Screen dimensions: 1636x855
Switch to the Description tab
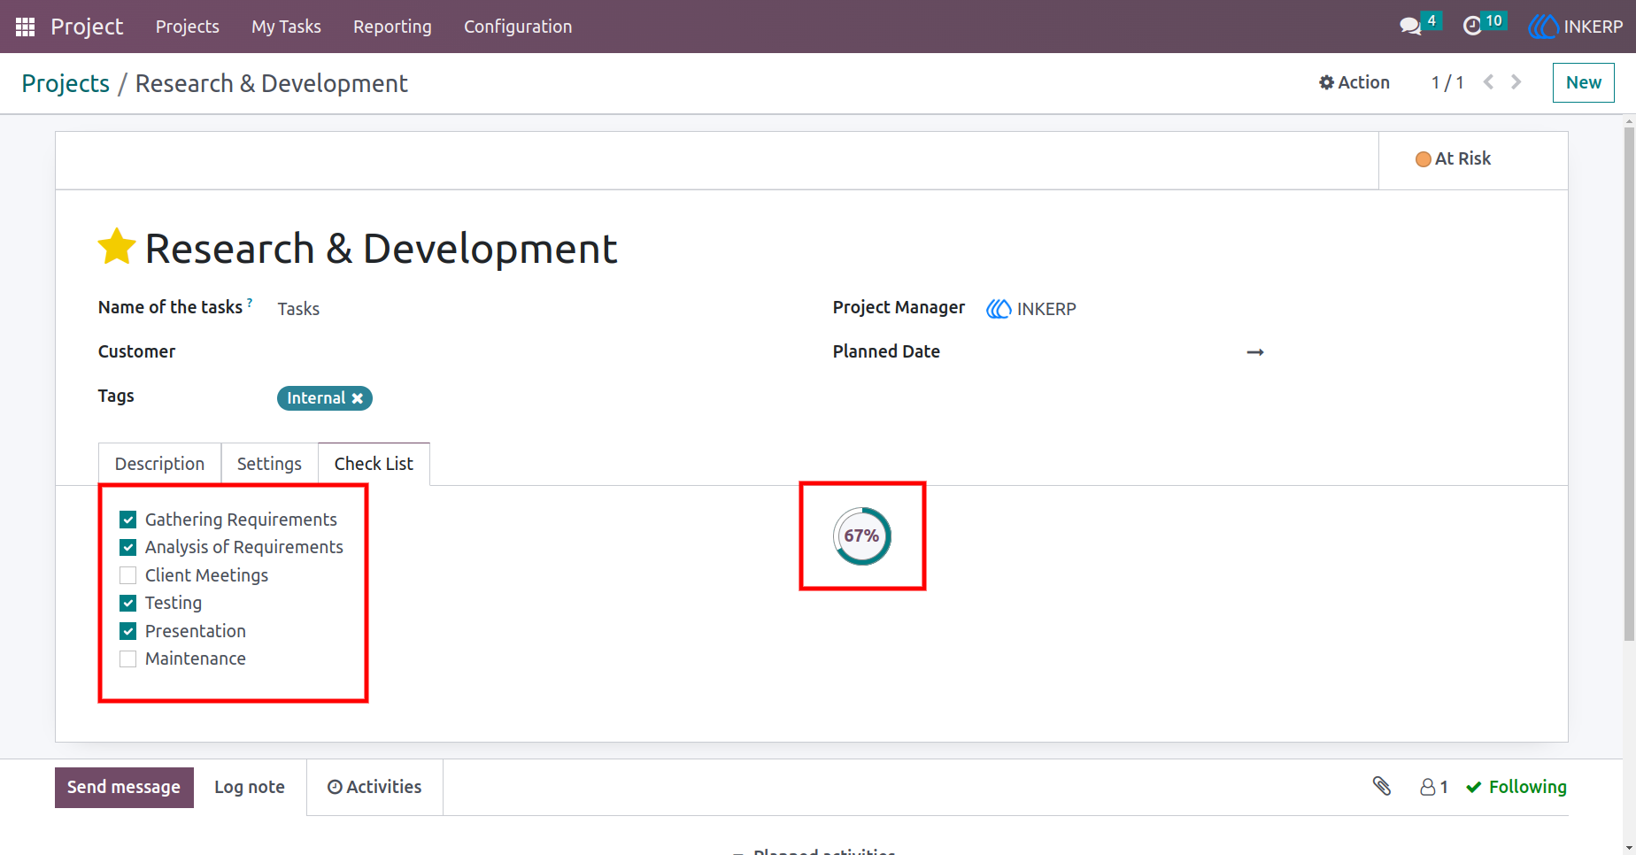[159, 464]
